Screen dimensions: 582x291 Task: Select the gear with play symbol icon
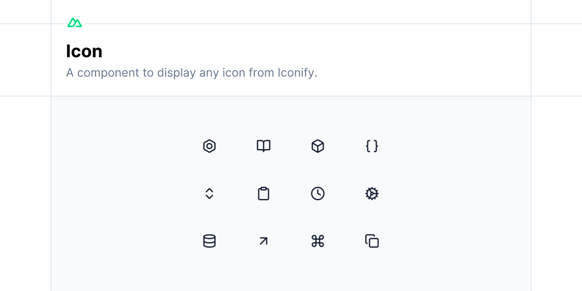pyautogui.click(x=372, y=194)
